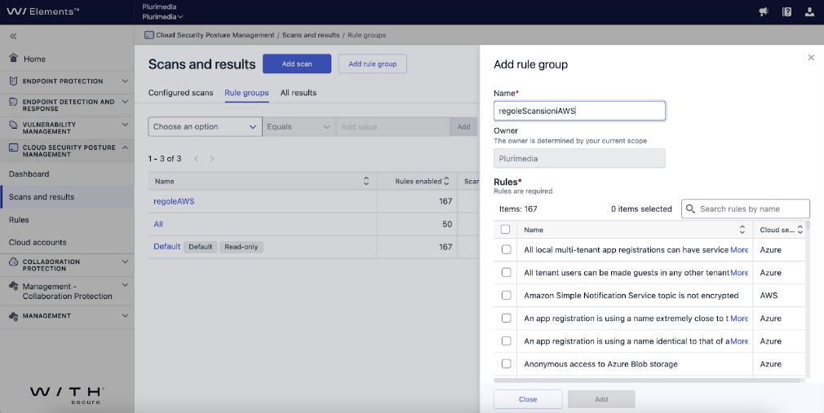Collapse the sidebar with double-chevron icon
The image size is (824, 413).
click(13, 36)
